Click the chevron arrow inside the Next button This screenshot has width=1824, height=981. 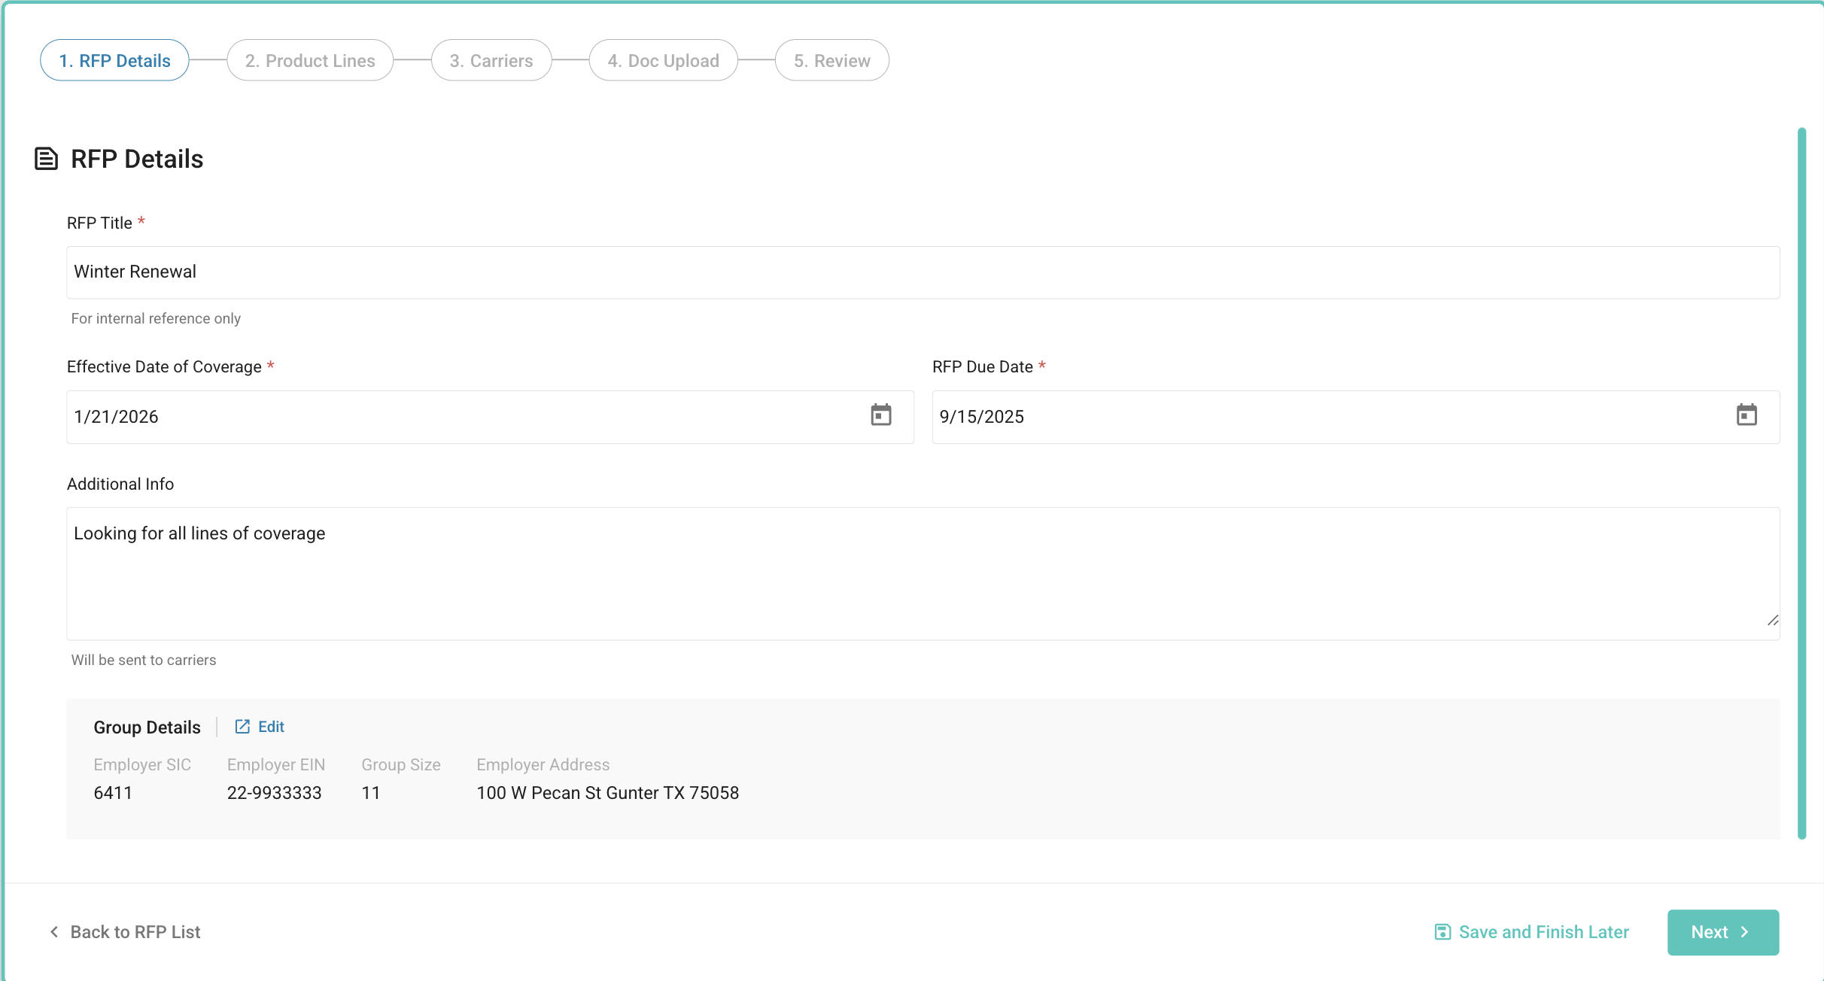point(1745,932)
